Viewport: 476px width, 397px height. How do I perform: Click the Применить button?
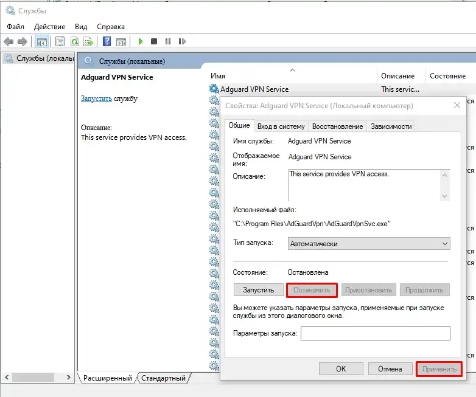(439, 369)
